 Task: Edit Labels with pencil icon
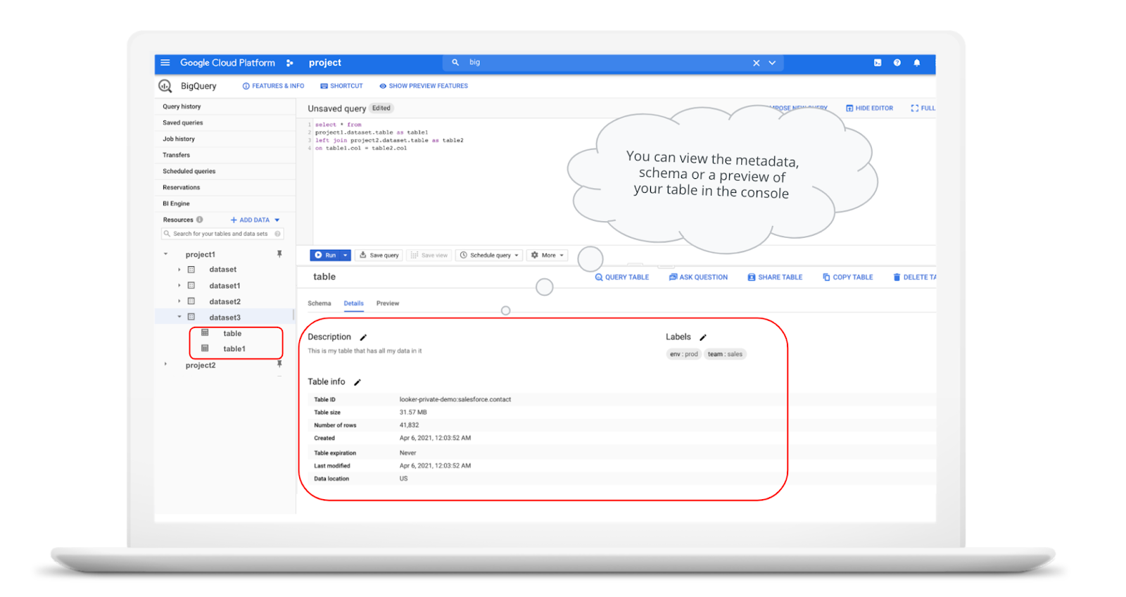(x=702, y=337)
